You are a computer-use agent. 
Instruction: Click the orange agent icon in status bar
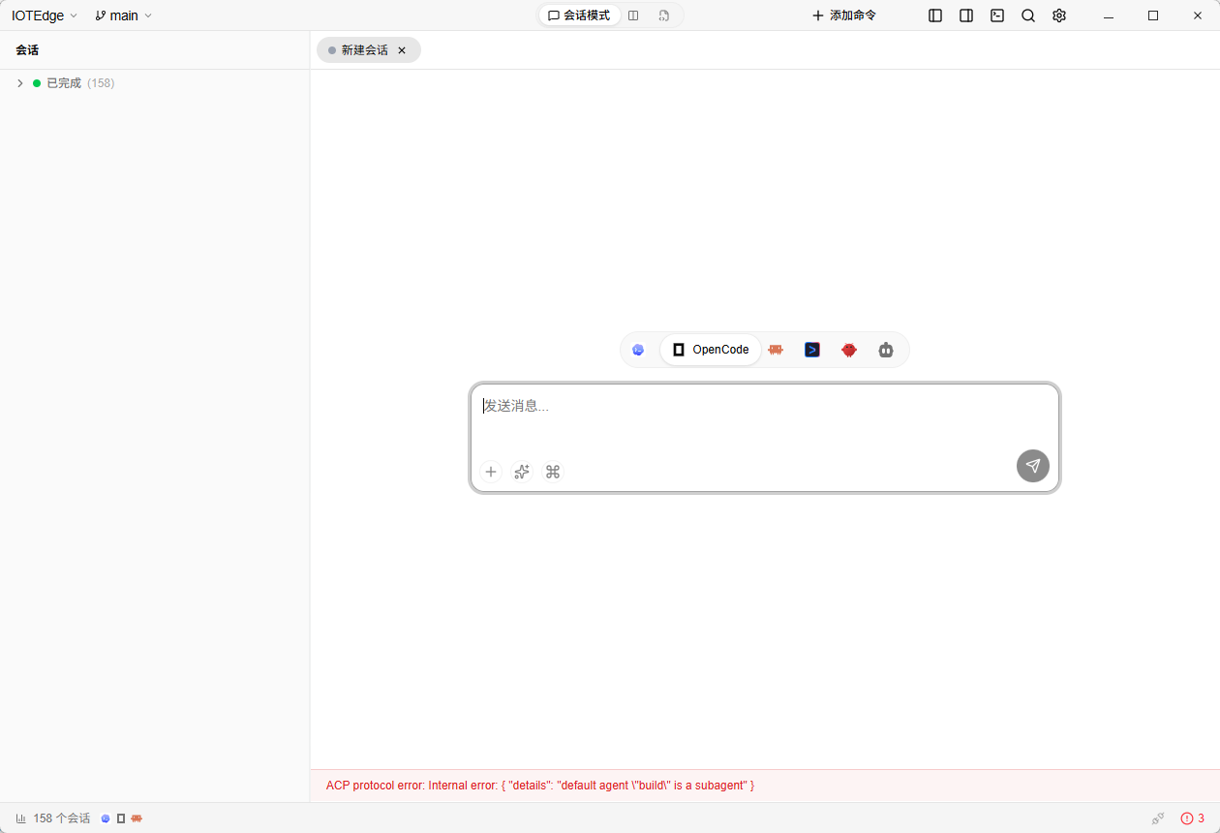coord(137,818)
